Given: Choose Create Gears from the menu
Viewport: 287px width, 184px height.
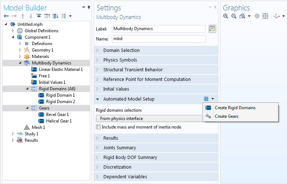Looking at the screenshot, I should coord(226,116).
